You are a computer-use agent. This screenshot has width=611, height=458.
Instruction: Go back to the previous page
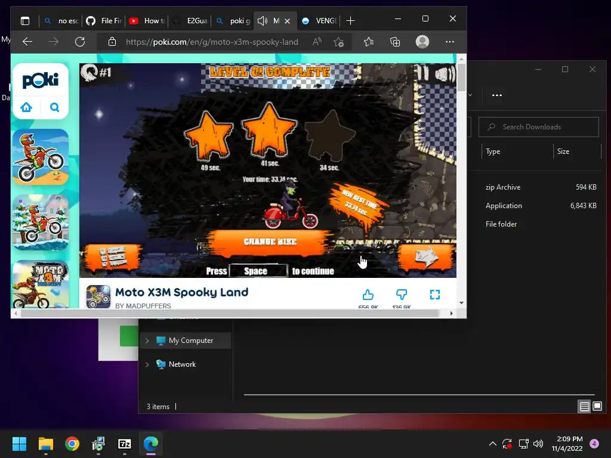click(x=27, y=42)
